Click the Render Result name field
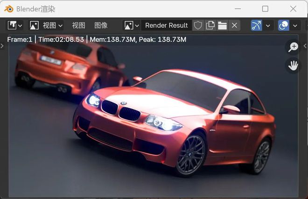 pyautogui.click(x=167, y=26)
